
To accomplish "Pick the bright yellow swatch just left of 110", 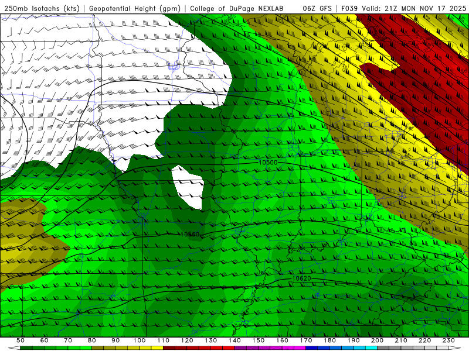I will pyautogui.click(x=157, y=348).
